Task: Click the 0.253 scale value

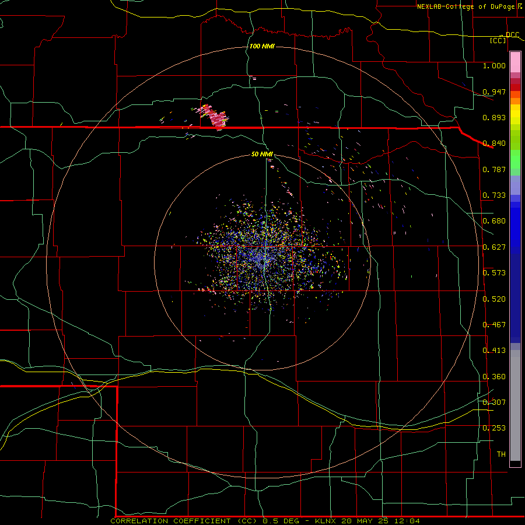Action: tap(494, 428)
